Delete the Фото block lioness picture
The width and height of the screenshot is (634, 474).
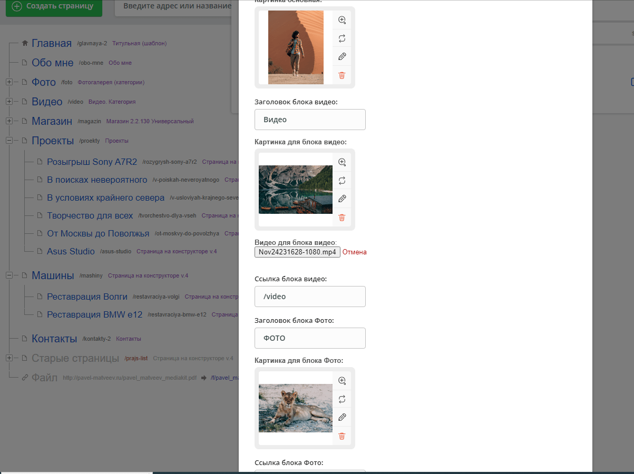[x=342, y=436]
